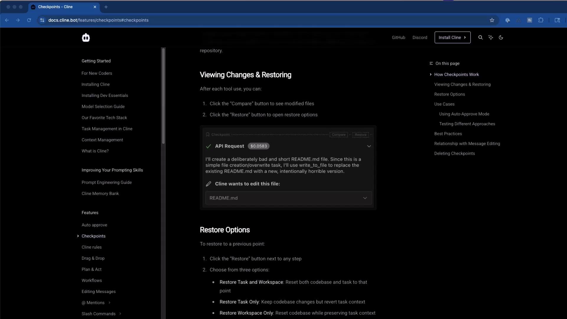Open Auto approve page
The width and height of the screenshot is (567, 319).
tap(94, 225)
